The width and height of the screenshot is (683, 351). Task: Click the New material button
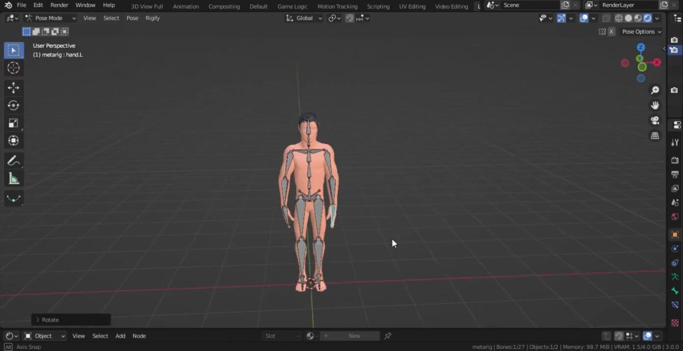354,336
